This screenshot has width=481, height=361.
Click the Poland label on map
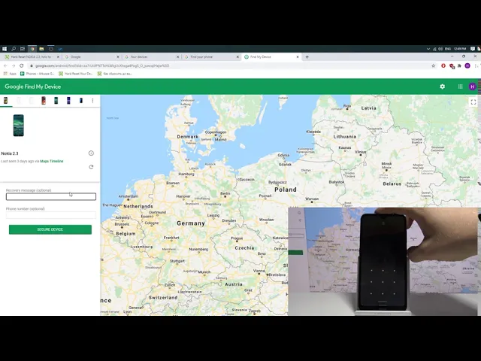tap(286, 190)
